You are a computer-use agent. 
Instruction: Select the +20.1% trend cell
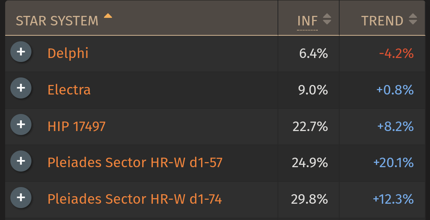[x=393, y=163]
